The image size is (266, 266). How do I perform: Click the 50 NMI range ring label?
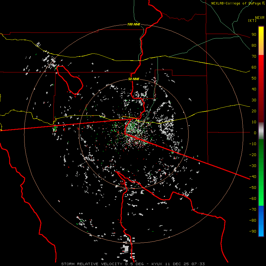pos(134,79)
